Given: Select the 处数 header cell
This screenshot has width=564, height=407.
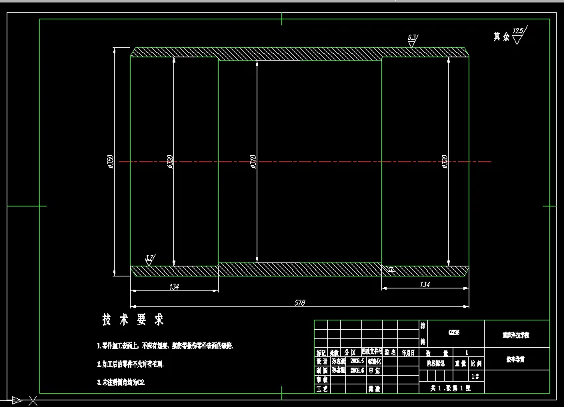Looking at the screenshot, I should click(x=334, y=352).
